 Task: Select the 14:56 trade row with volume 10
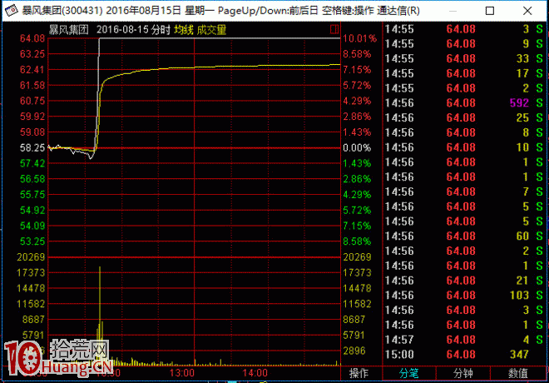coord(464,147)
